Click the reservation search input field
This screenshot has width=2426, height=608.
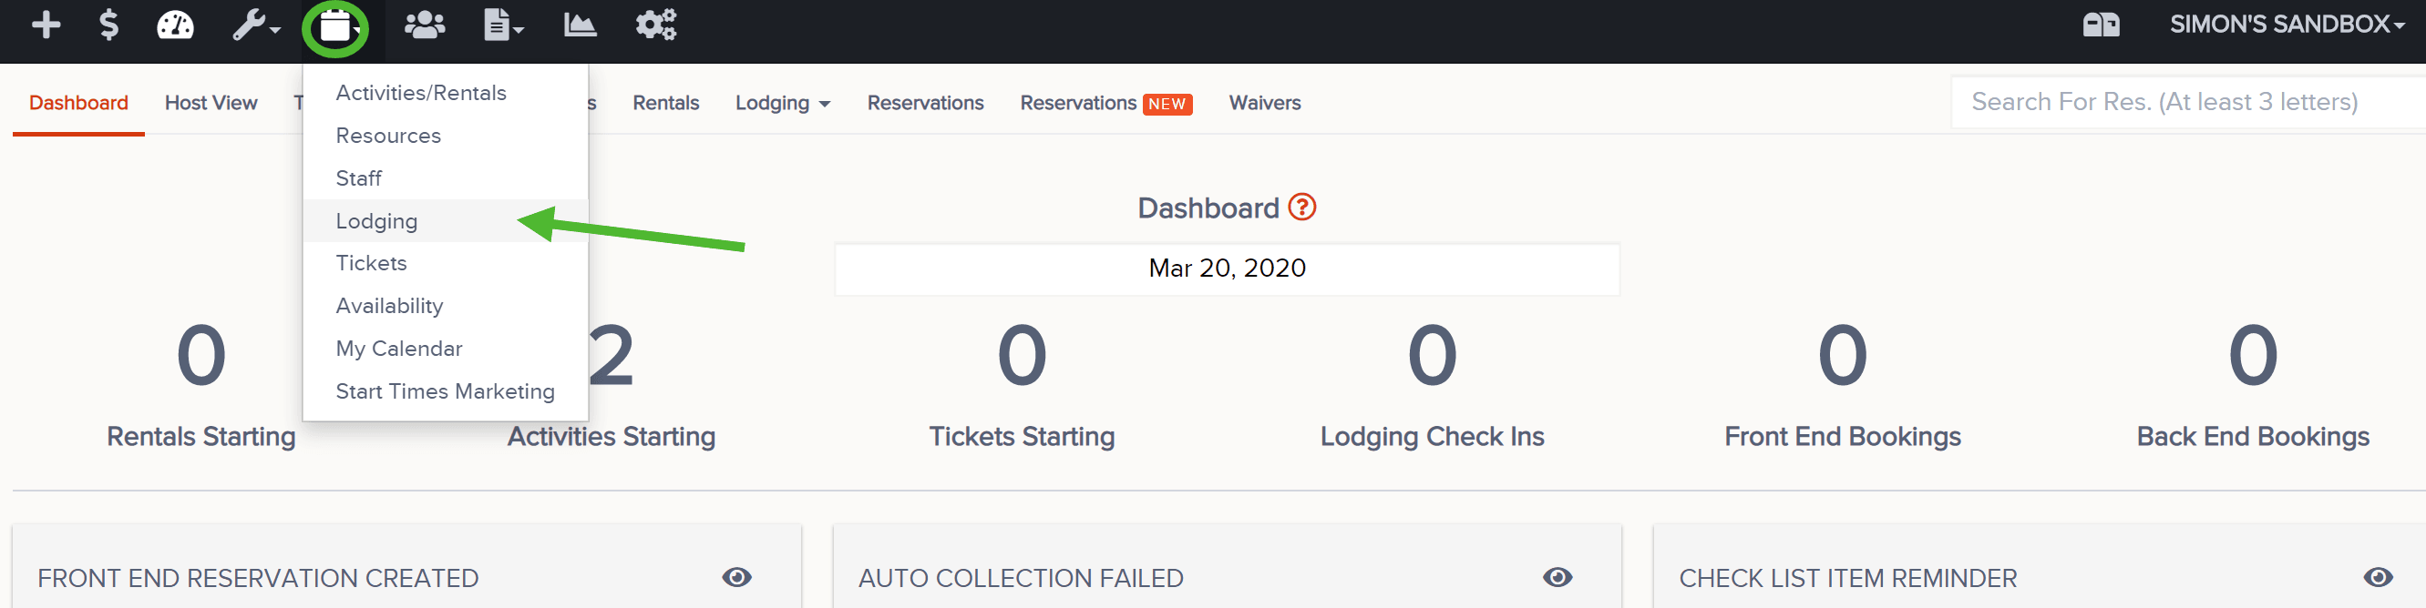coord(2184,101)
